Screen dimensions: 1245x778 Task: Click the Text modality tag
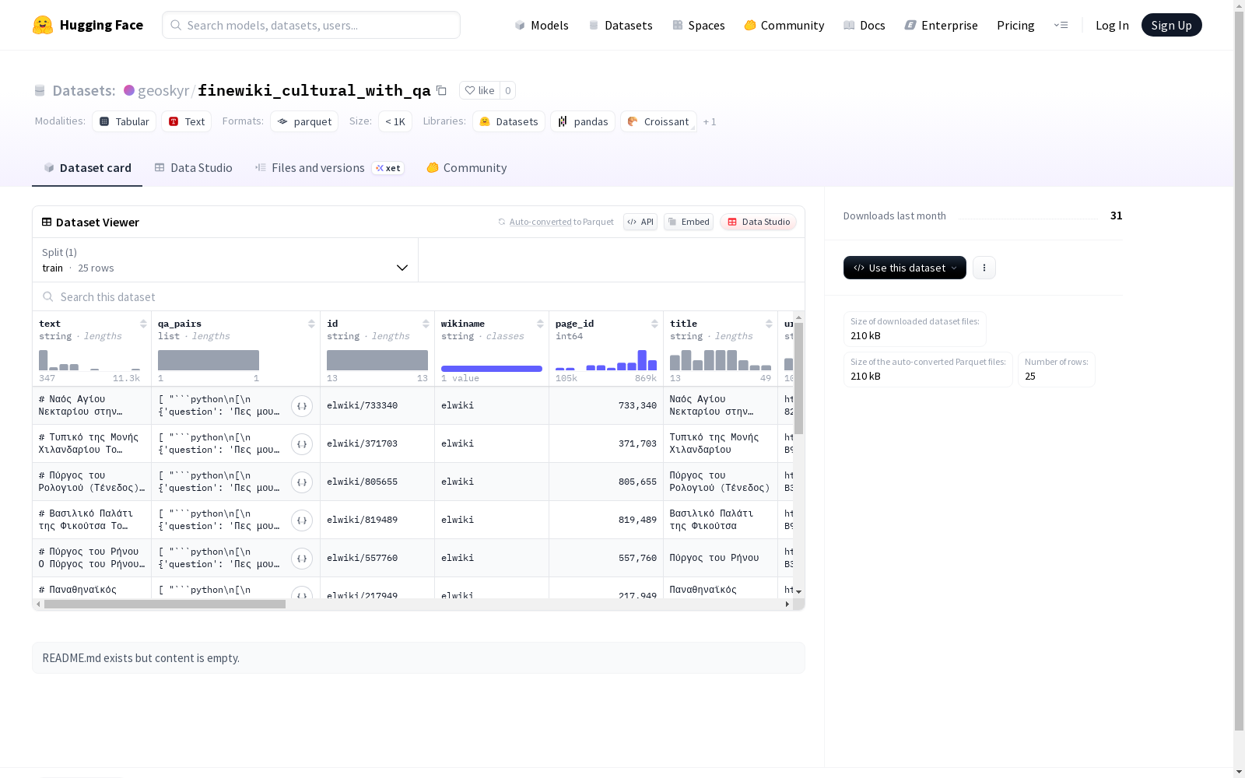pyautogui.click(x=187, y=121)
